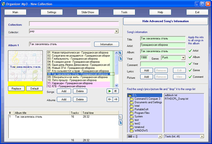
Task: Open PortableSoft folder
Action: click(x=139, y=109)
